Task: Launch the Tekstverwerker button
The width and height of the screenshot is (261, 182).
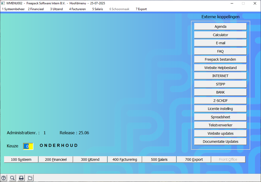Action: click(220, 125)
